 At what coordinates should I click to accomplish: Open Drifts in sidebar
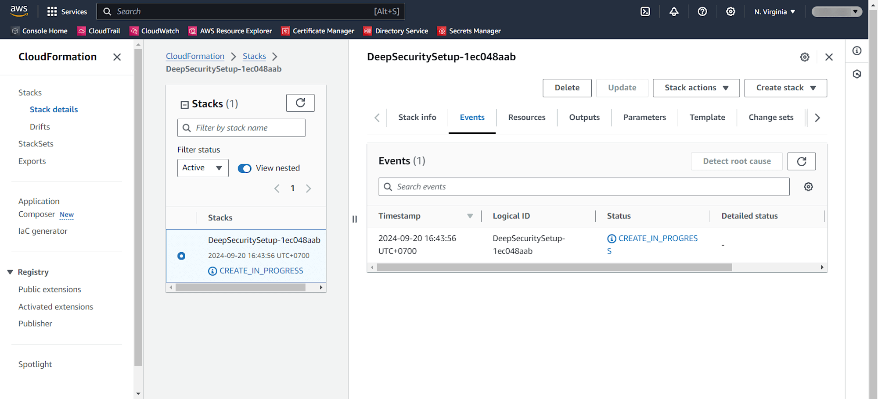pos(40,127)
